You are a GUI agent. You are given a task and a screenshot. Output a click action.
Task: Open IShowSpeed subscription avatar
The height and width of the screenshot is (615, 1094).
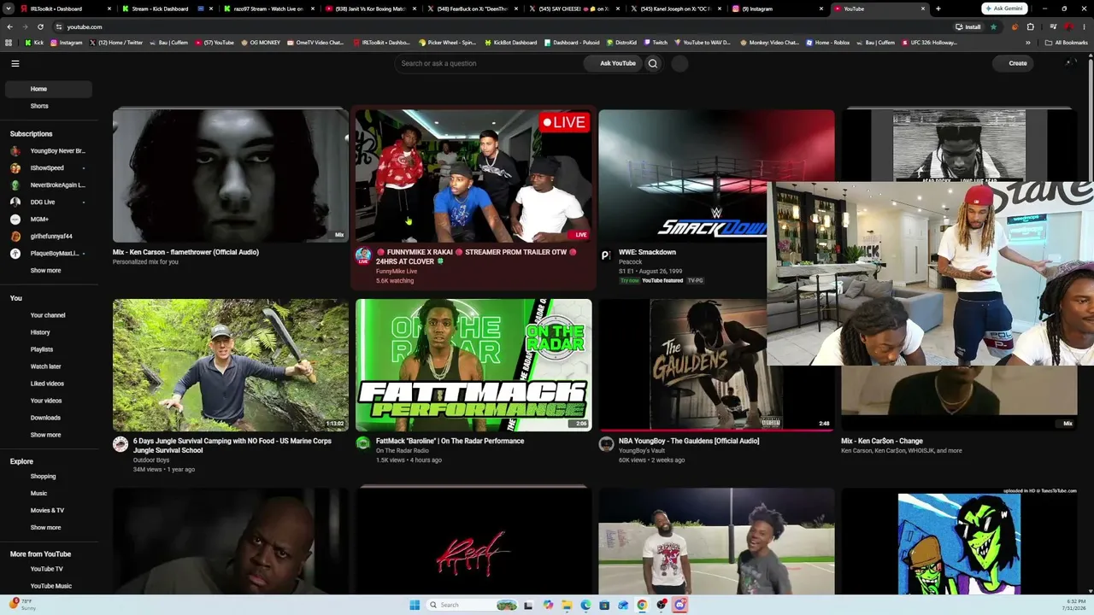[15, 168]
